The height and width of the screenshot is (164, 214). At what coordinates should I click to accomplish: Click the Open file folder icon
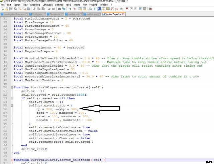tap(6, 9)
